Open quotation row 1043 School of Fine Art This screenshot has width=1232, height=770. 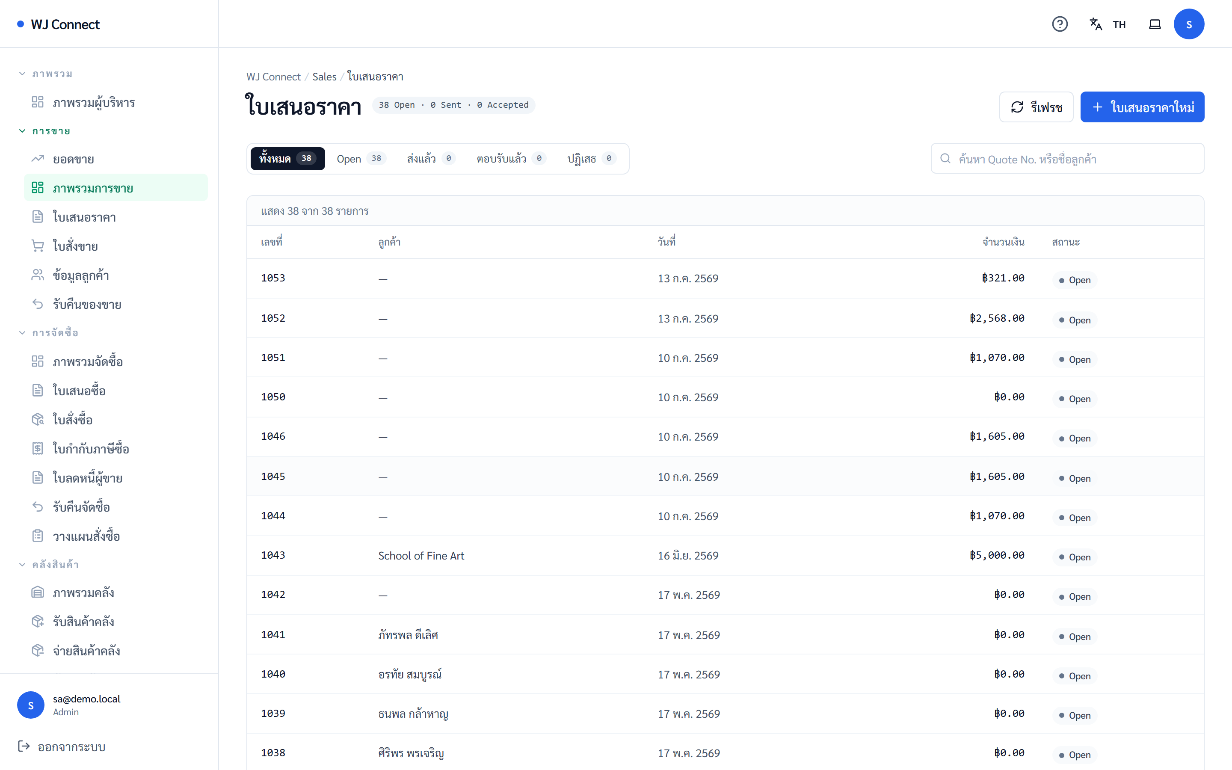725,556
